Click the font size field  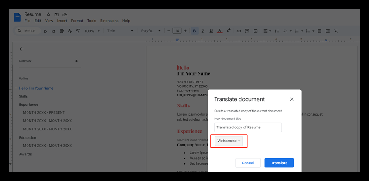[177, 31]
